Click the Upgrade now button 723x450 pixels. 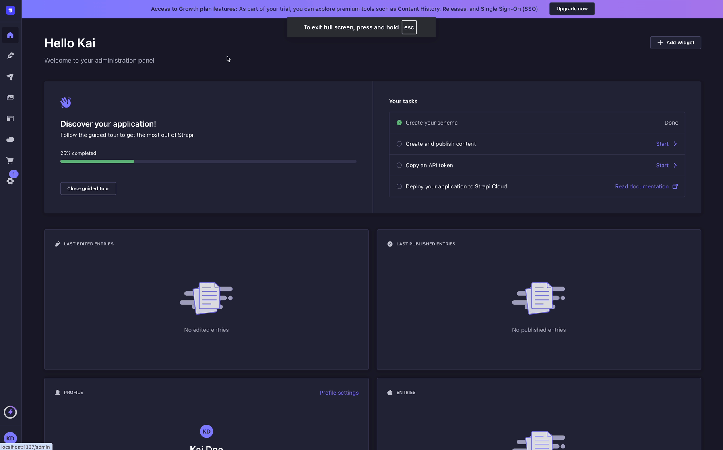pos(572,8)
